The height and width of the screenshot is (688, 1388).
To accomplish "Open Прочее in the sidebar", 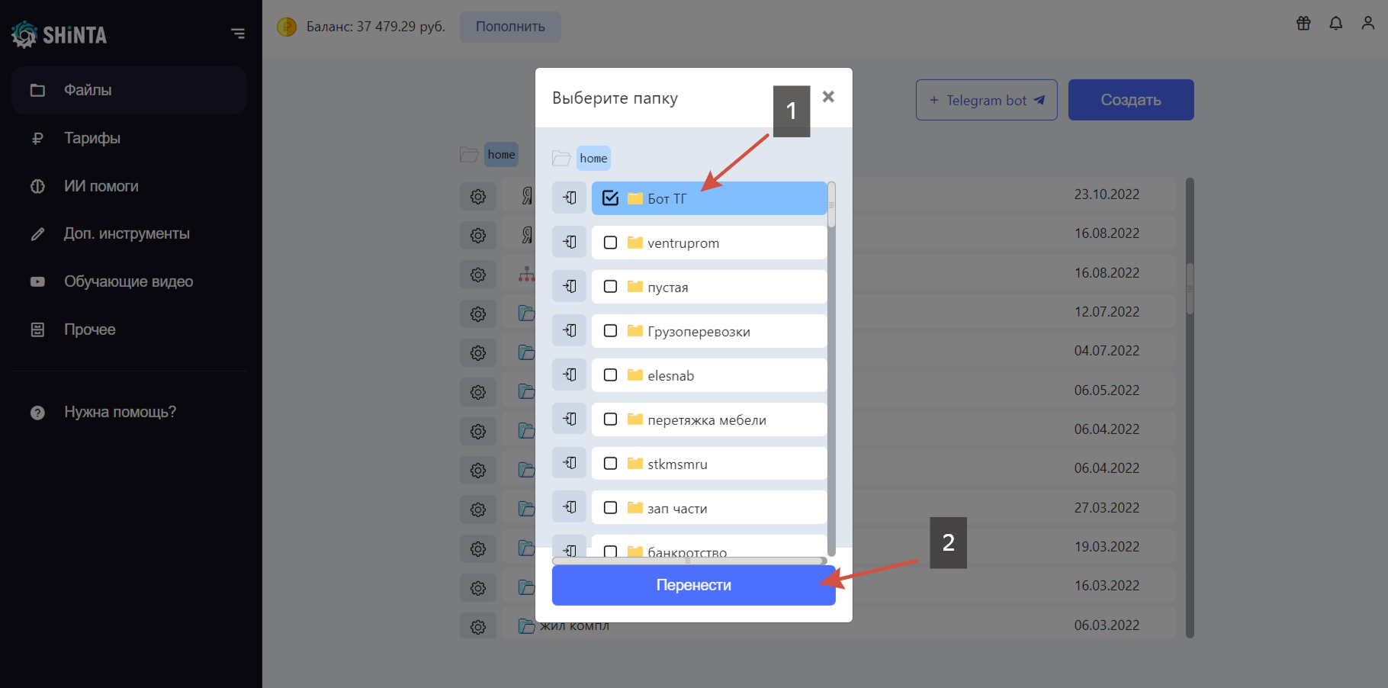I will [x=129, y=330].
